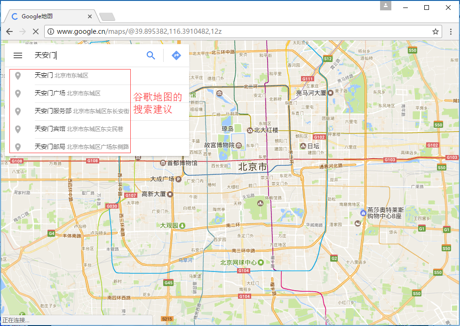Click pin icon beside 天安门宾馆 suggestion

18,129
